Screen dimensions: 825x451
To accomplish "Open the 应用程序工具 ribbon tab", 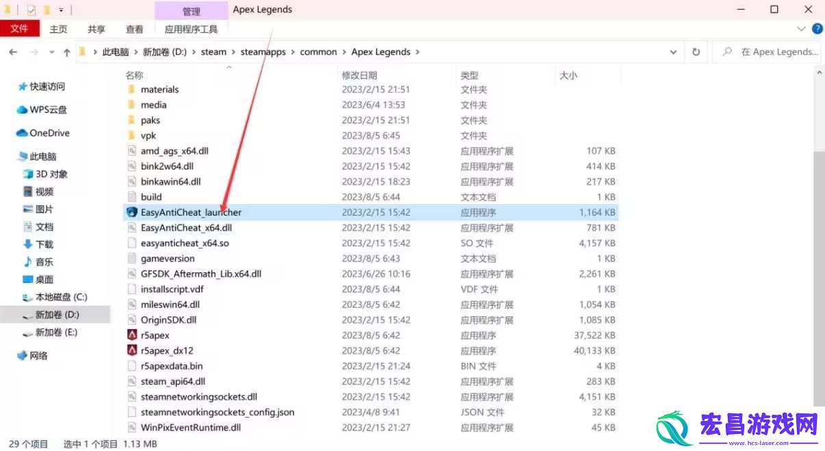I will (191, 29).
